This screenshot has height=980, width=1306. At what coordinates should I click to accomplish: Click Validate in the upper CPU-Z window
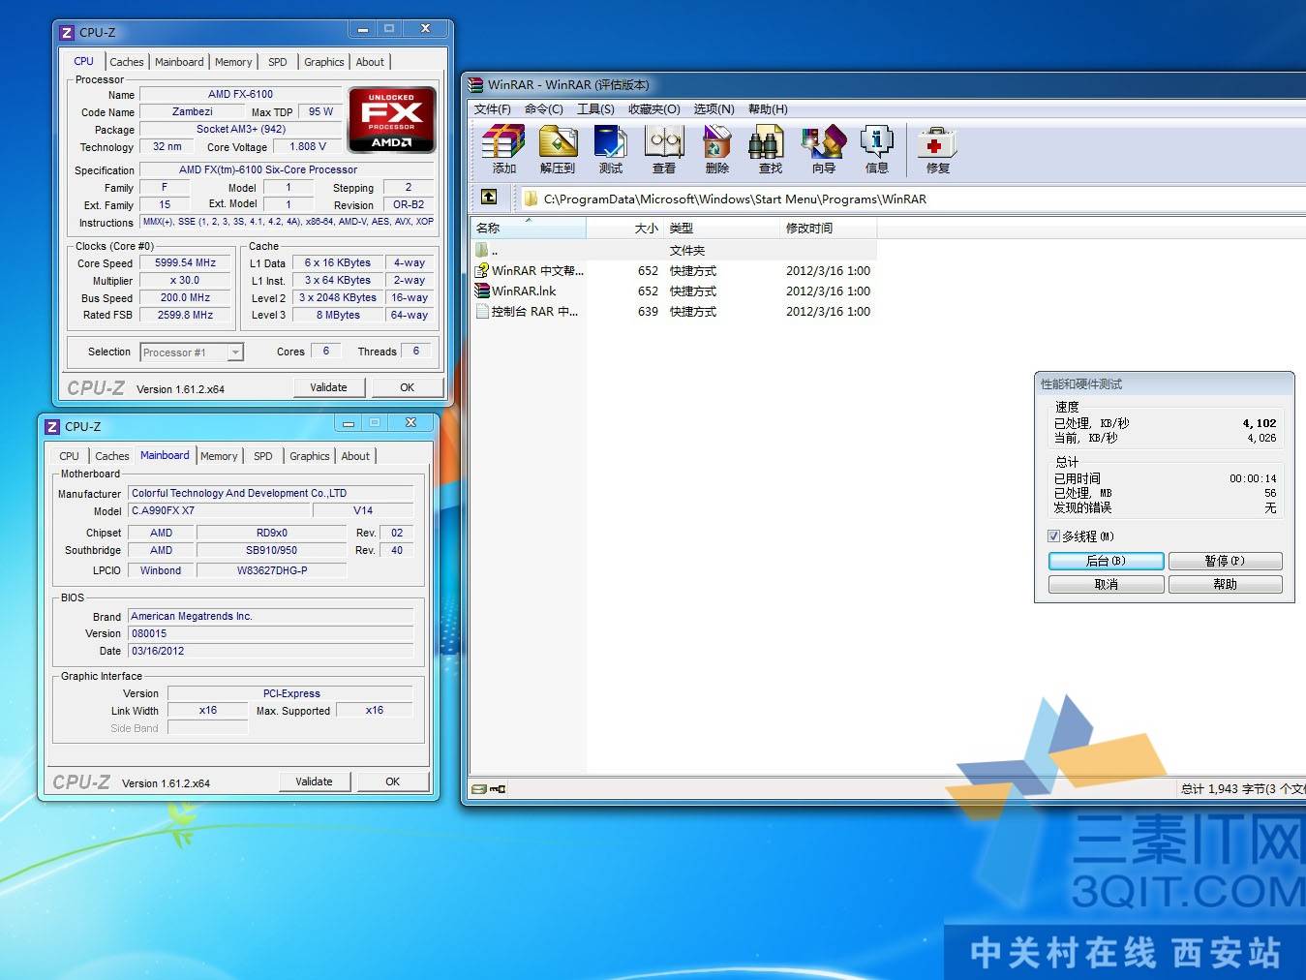click(x=328, y=387)
